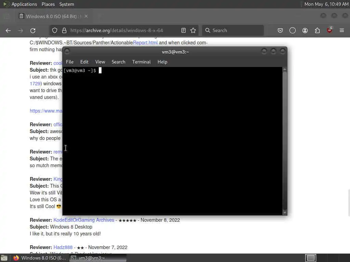Select the Windows 8.0 ISO browser tab
The height and width of the screenshot is (262, 350).
pos(54,16)
